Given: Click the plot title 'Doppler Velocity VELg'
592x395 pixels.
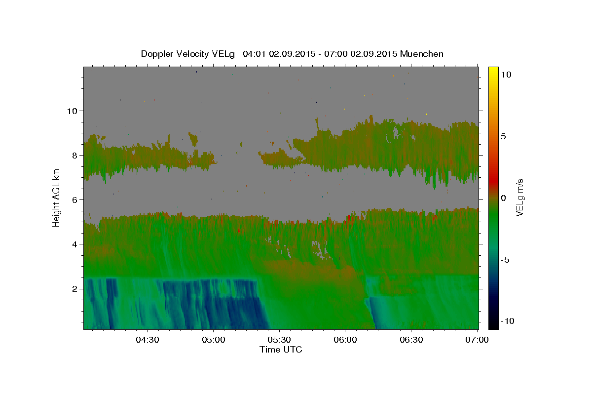Looking at the screenshot, I should coord(189,54).
